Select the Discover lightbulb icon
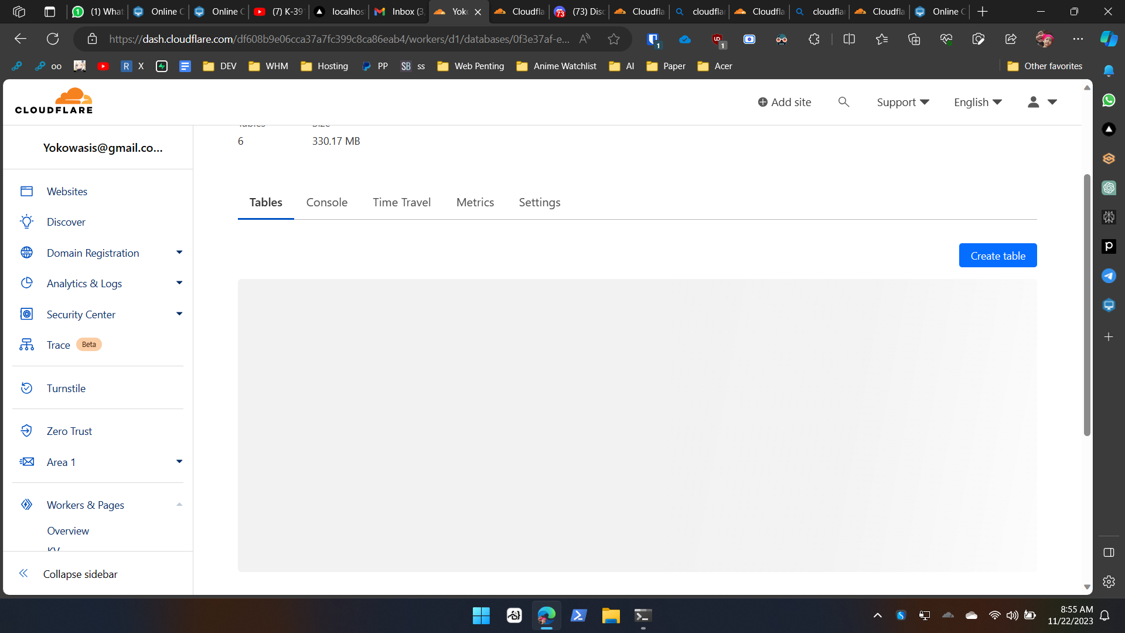This screenshot has width=1125, height=633. pyautogui.click(x=26, y=222)
